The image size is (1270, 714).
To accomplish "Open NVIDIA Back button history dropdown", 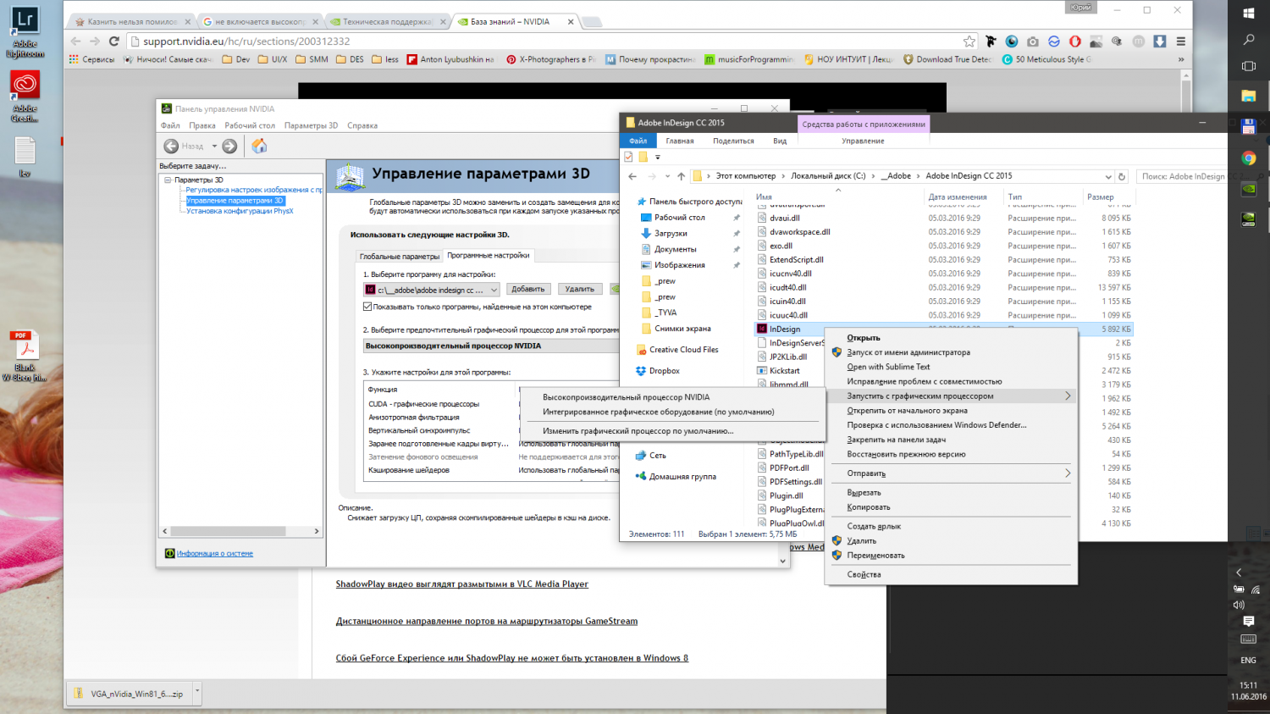I will [214, 147].
